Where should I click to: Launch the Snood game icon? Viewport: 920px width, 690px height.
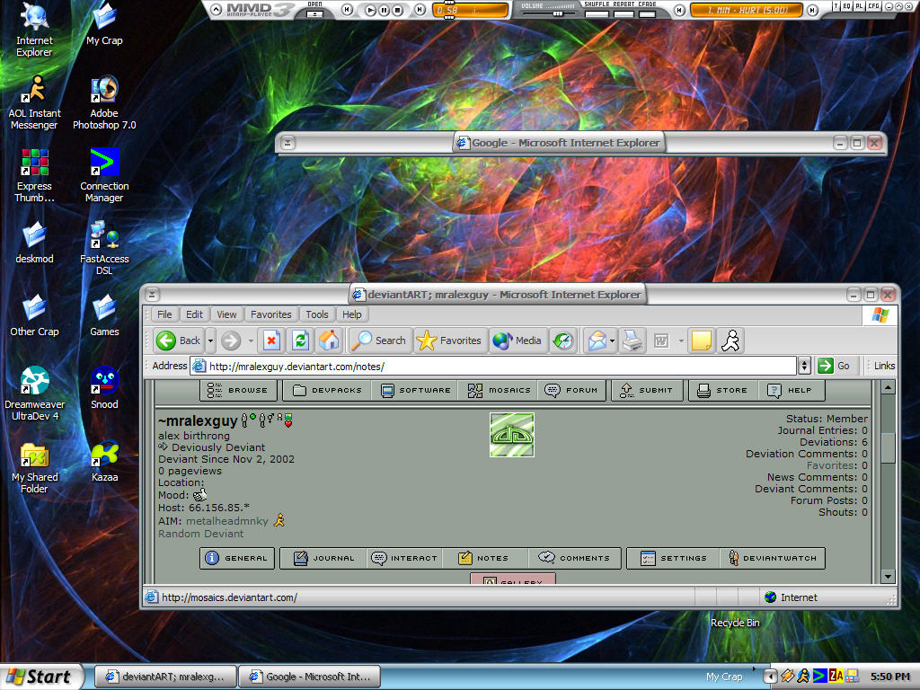(104, 387)
